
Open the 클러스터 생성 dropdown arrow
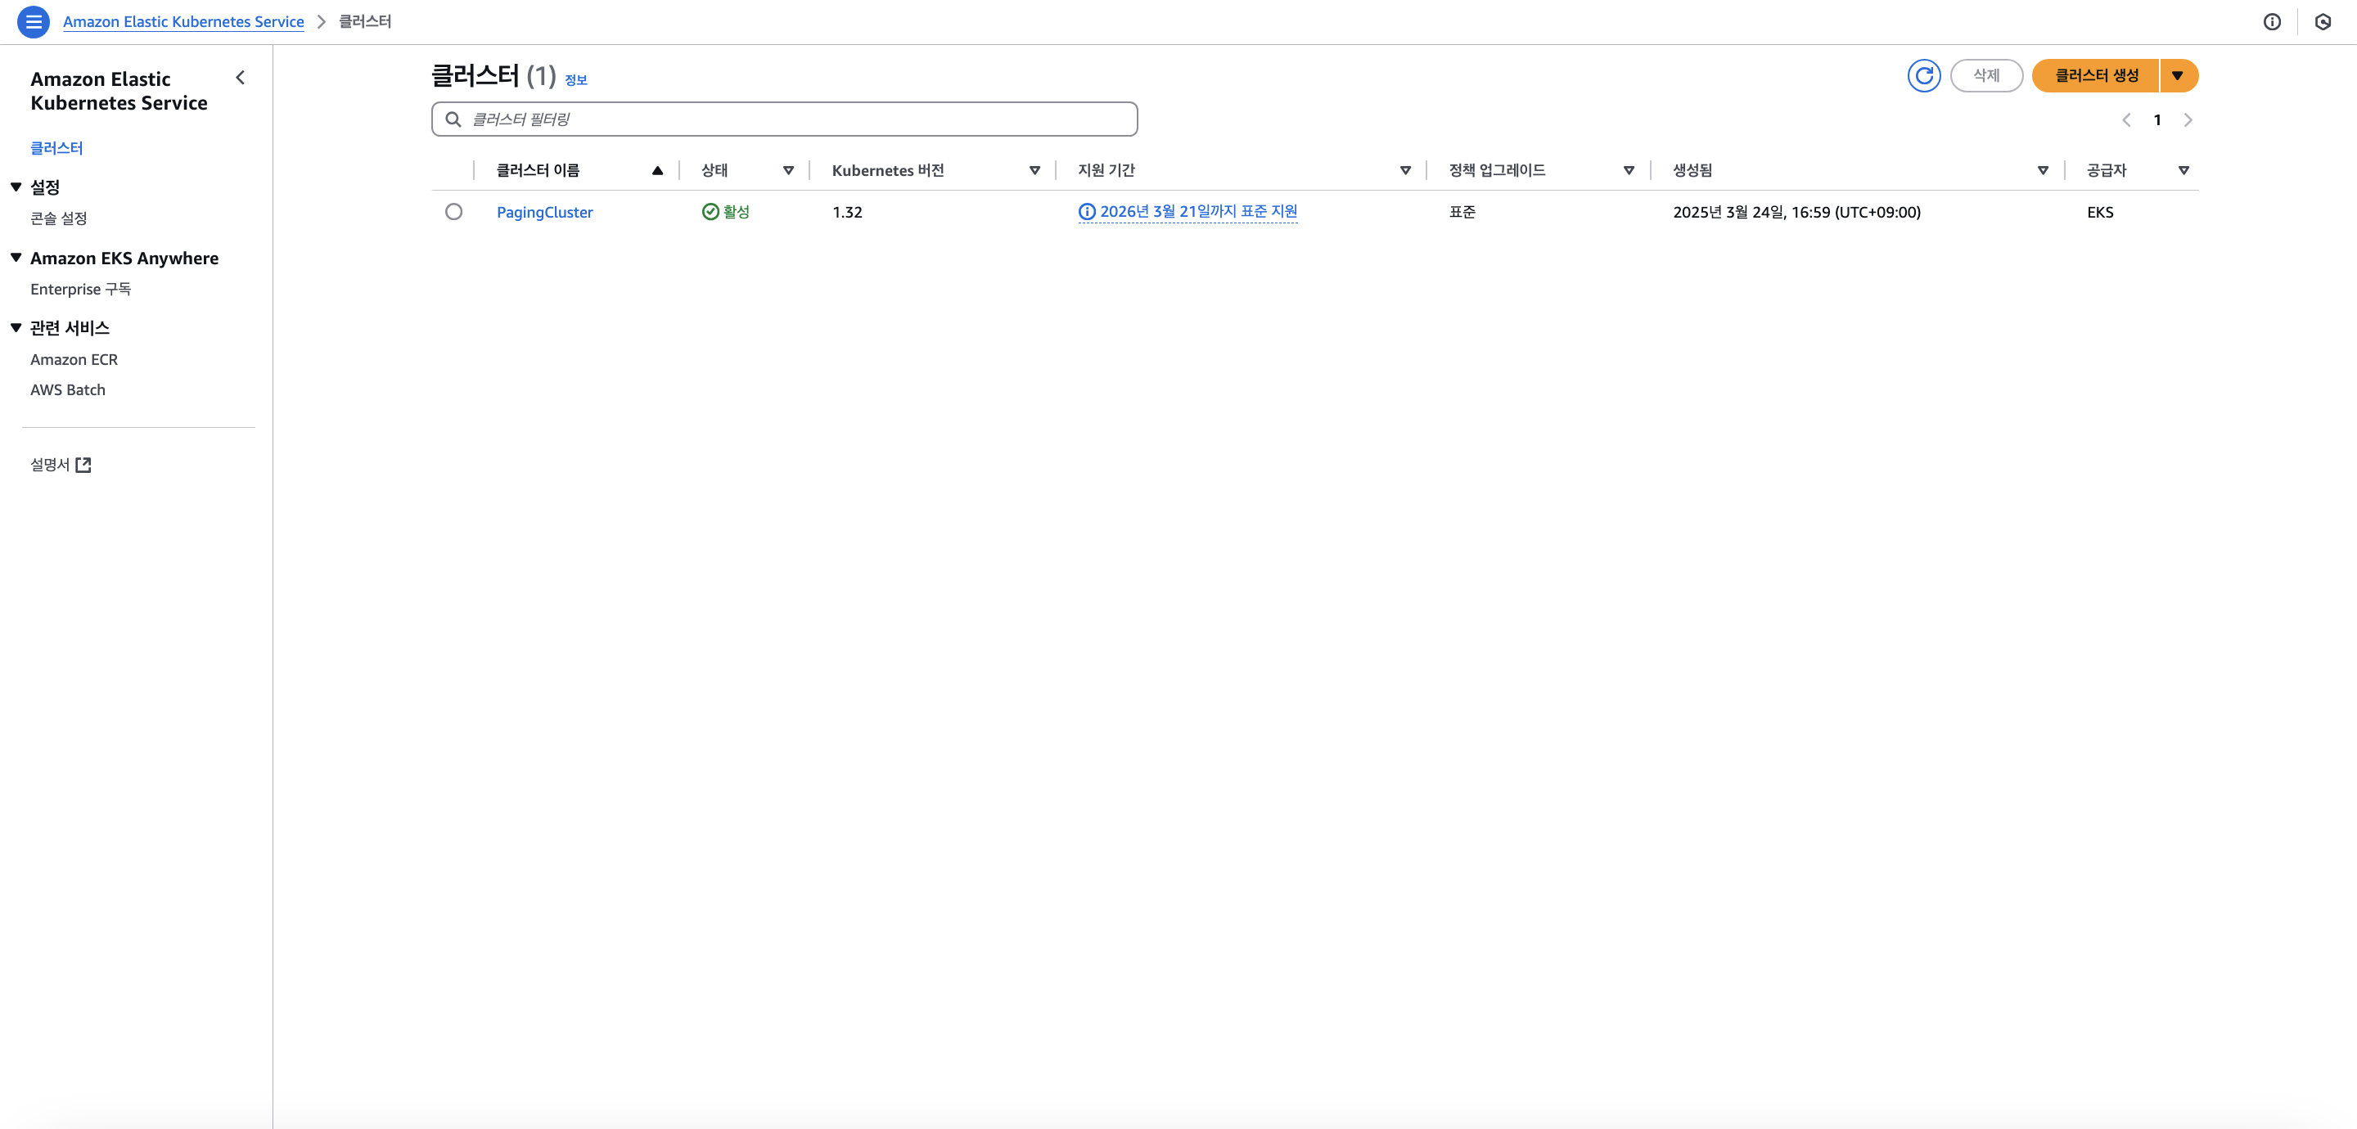pyautogui.click(x=2178, y=75)
